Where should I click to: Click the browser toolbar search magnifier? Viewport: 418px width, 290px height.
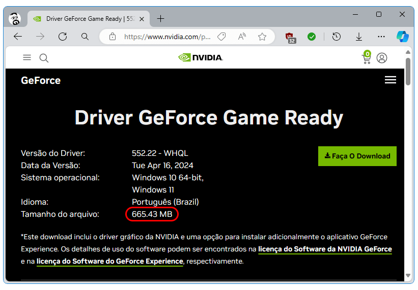coord(85,37)
